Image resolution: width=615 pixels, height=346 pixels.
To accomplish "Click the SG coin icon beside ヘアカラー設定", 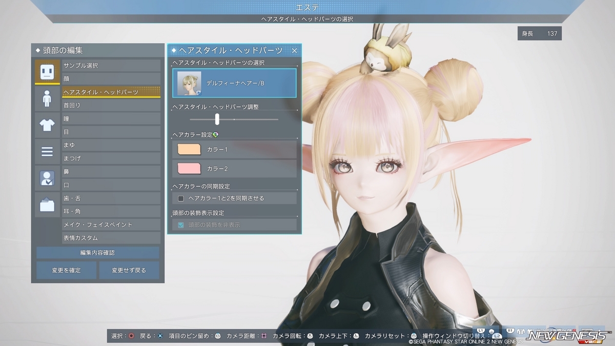I will [x=216, y=134].
